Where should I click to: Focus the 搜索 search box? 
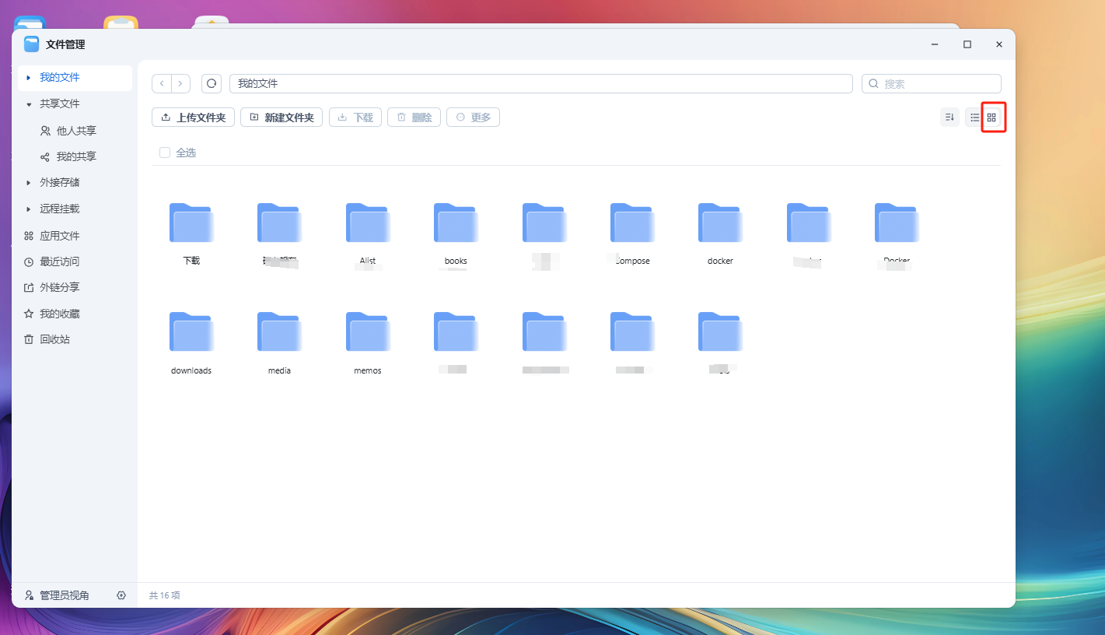(932, 83)
